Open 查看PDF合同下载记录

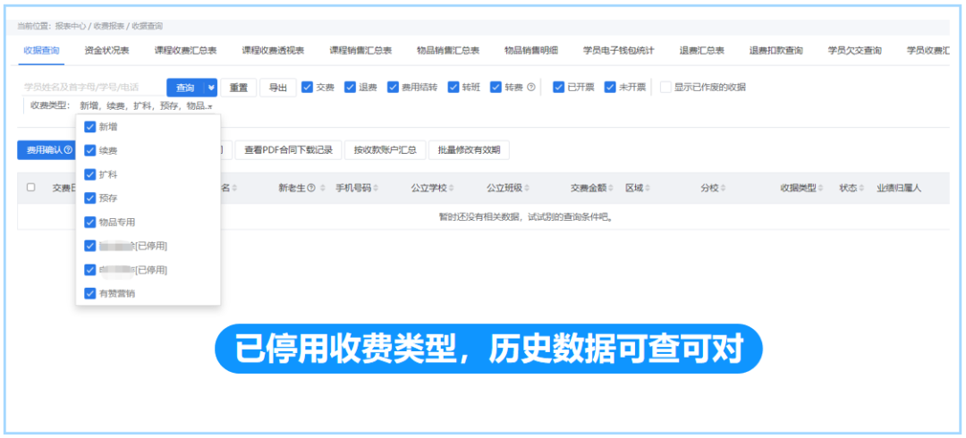[288, 149]
